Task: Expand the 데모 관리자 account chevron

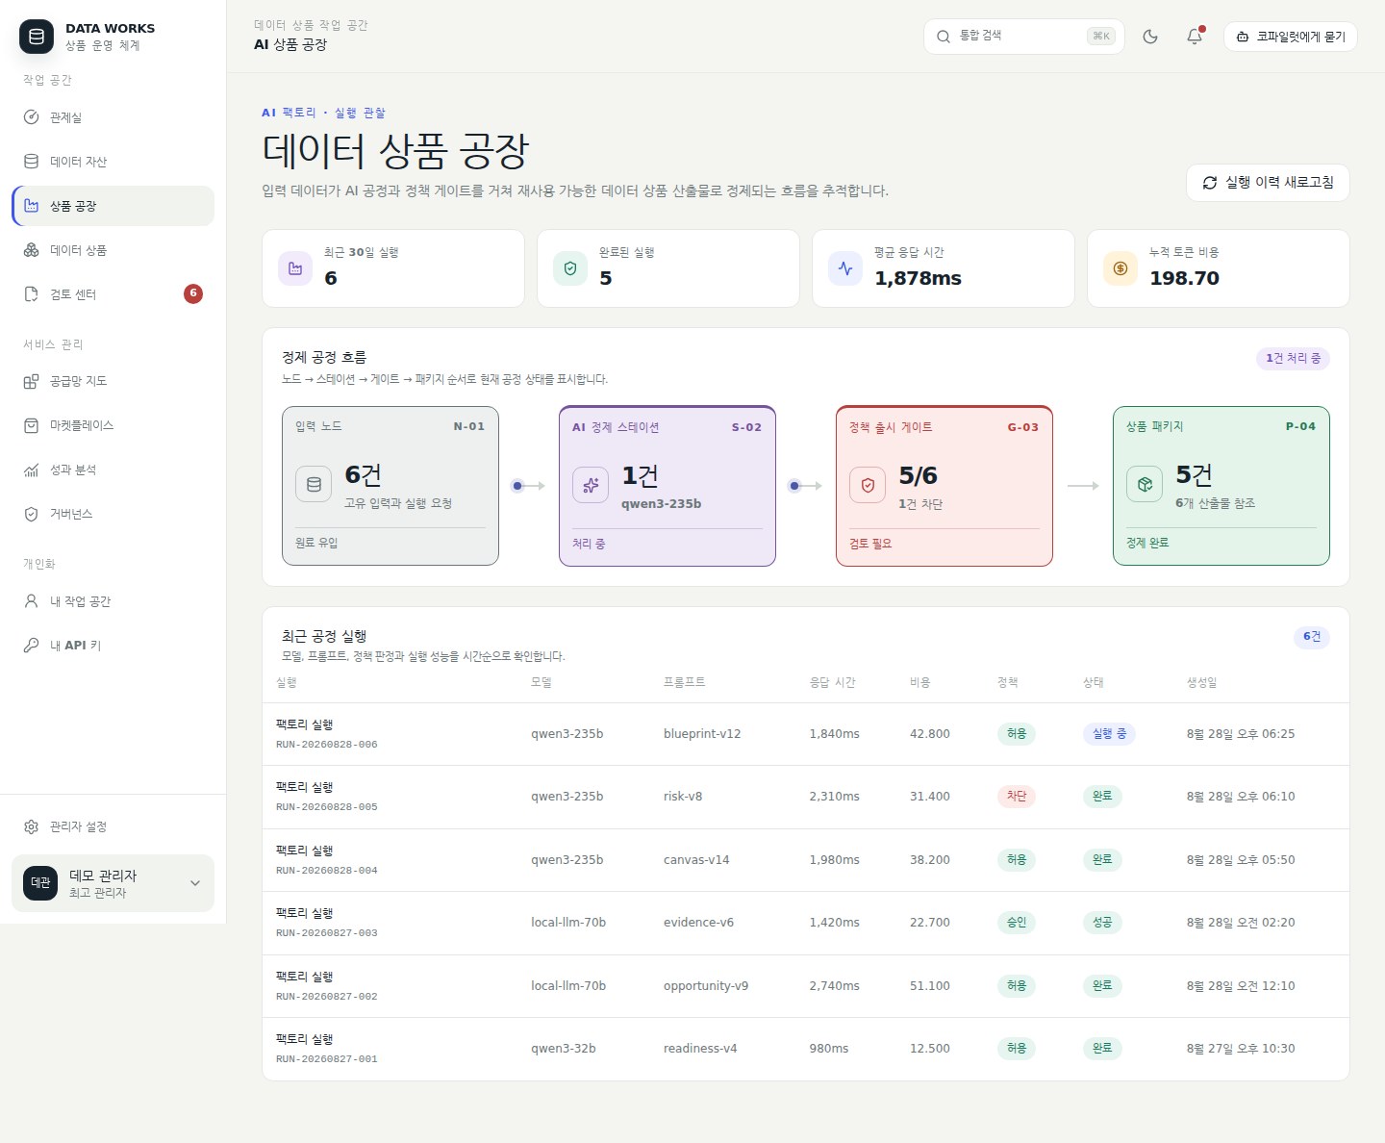Action: [195, 883]
